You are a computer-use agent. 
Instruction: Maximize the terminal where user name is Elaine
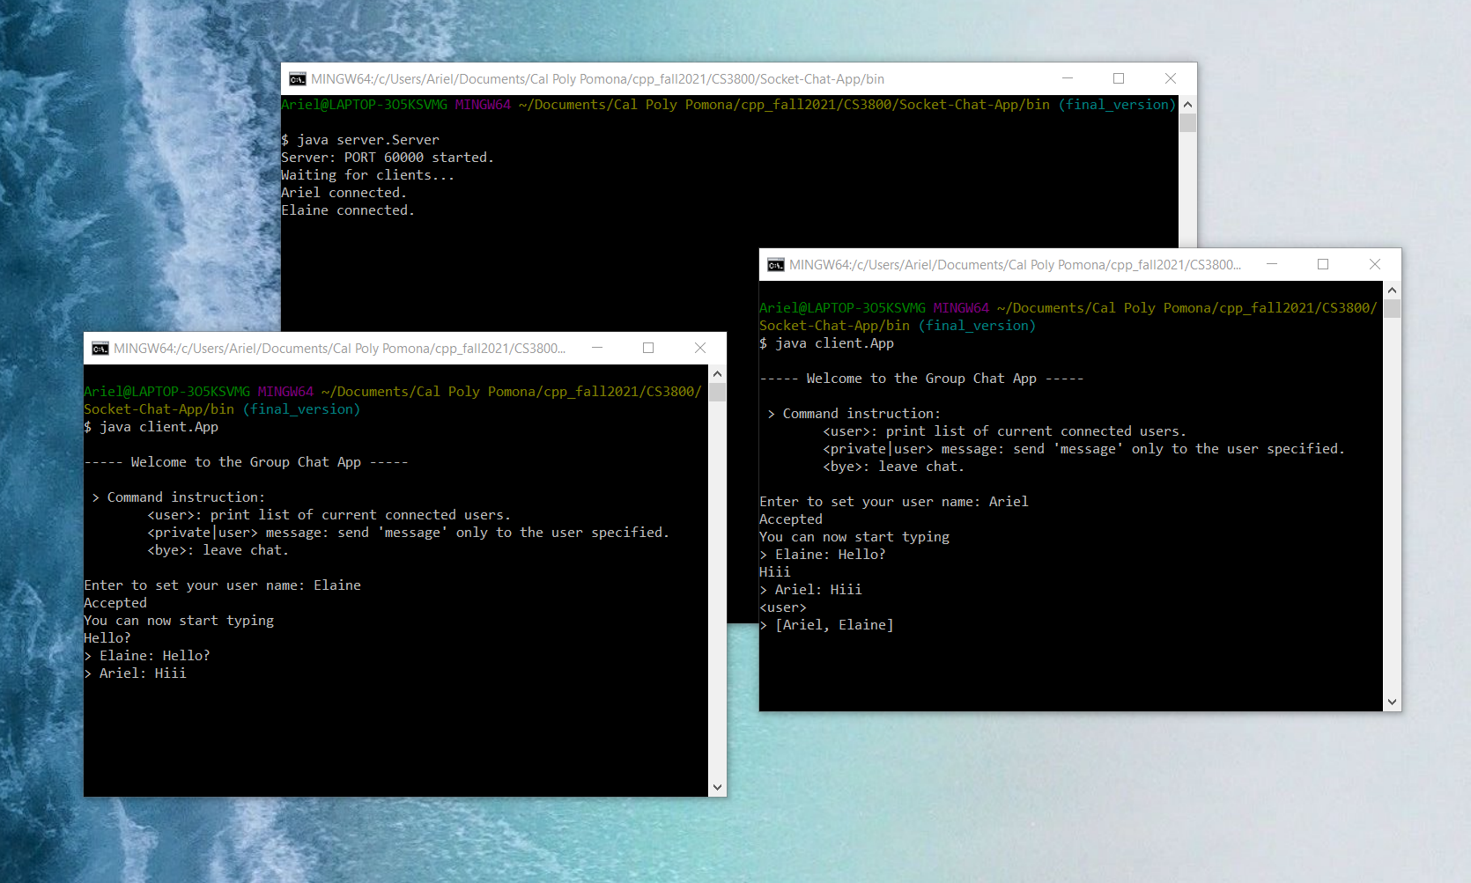pos(648,348)
